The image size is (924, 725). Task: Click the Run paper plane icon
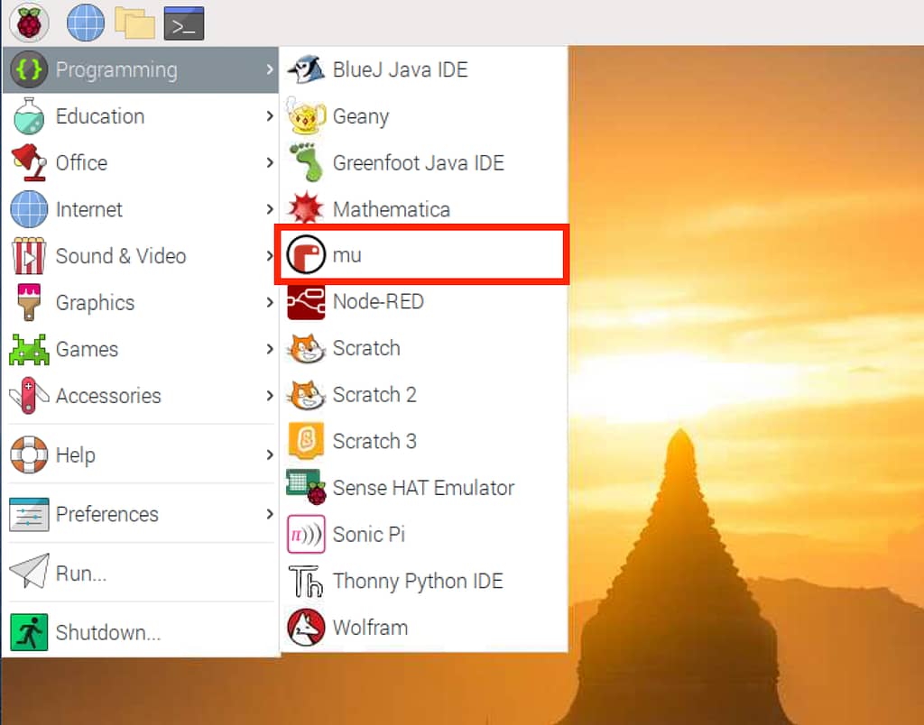29,571
